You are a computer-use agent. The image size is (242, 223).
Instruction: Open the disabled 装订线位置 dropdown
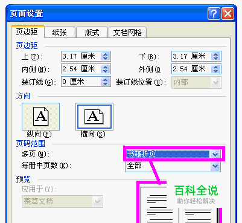coord(196,82)
